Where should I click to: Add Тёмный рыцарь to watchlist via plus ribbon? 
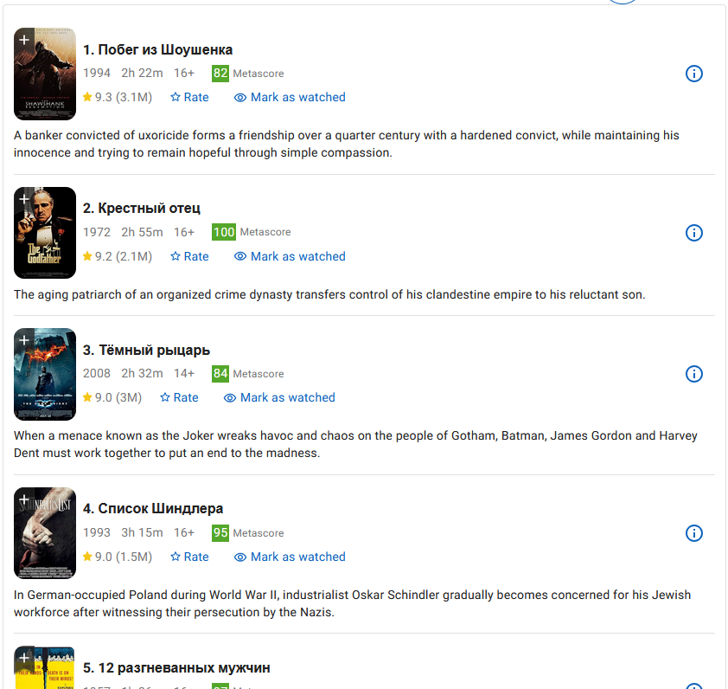point(24,341)
